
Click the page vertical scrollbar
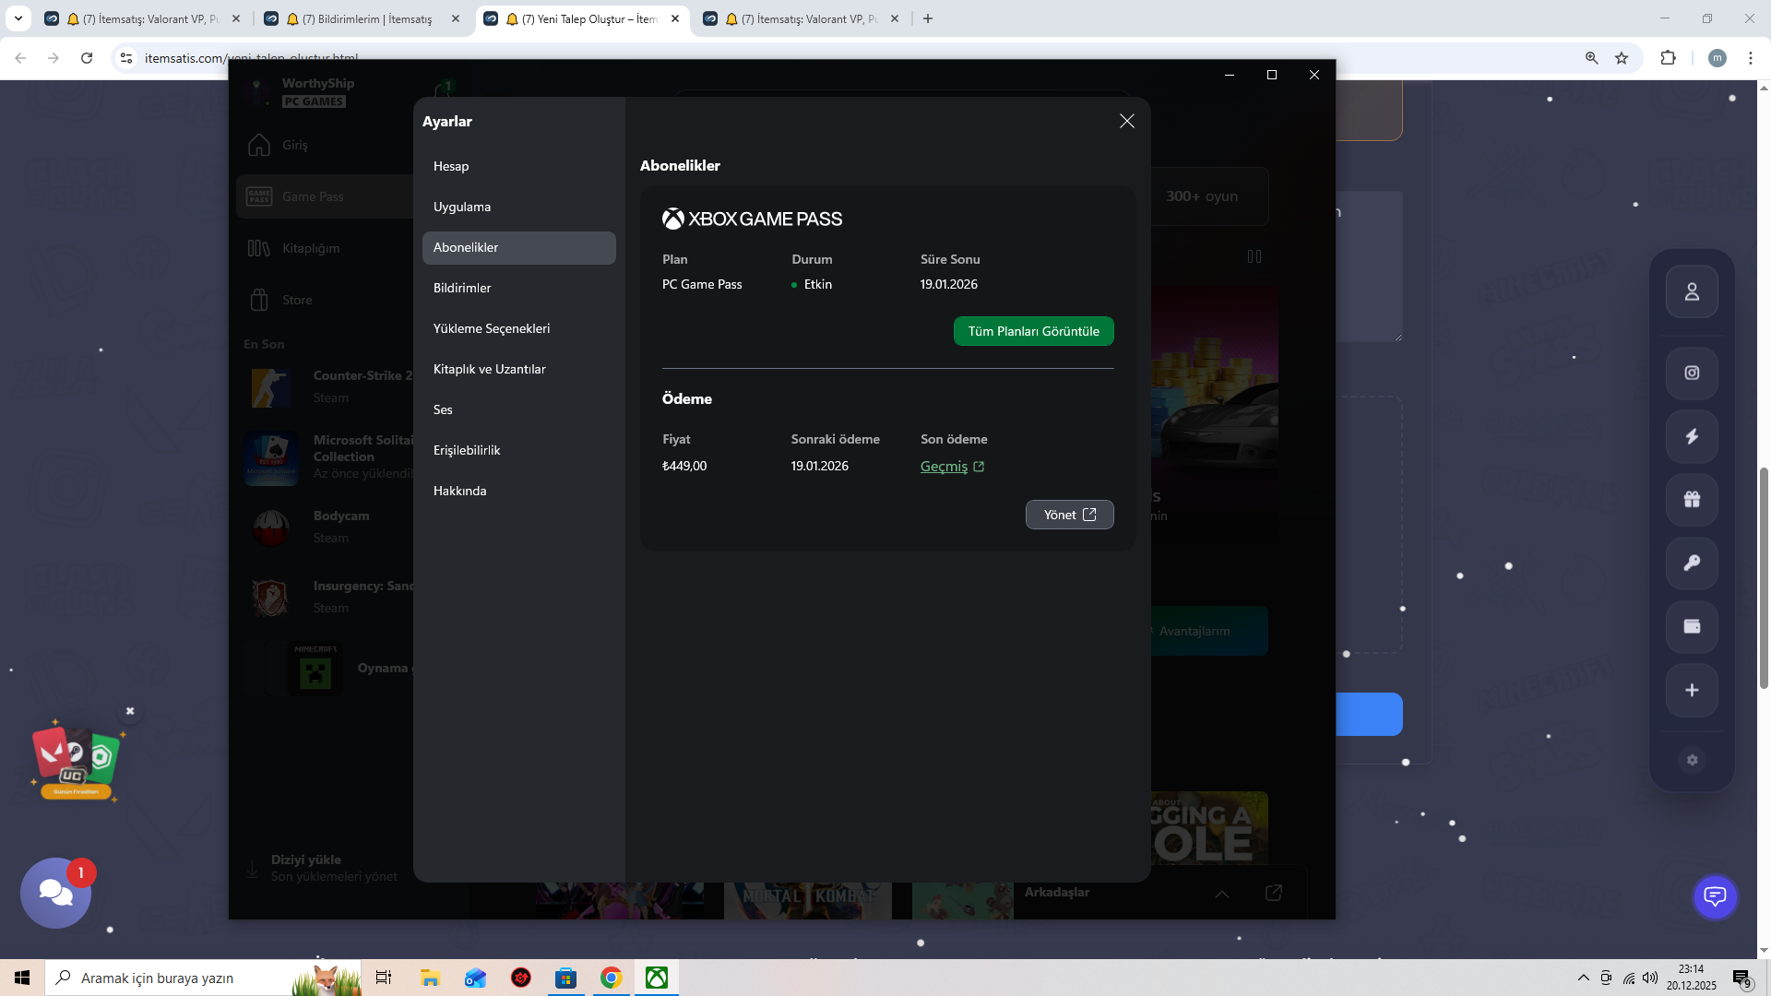1764,577
